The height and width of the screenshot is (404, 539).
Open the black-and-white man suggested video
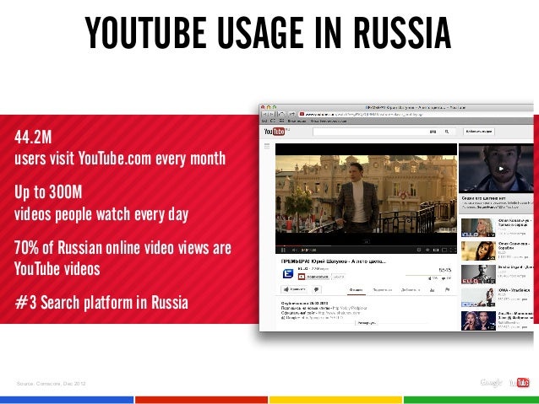click(478, 274)
